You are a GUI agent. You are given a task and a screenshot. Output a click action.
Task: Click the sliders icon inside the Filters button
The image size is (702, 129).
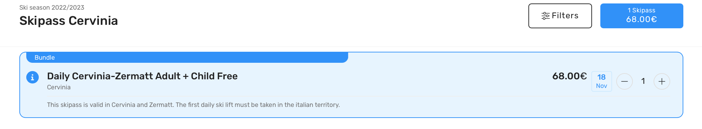tap(546, 16)
